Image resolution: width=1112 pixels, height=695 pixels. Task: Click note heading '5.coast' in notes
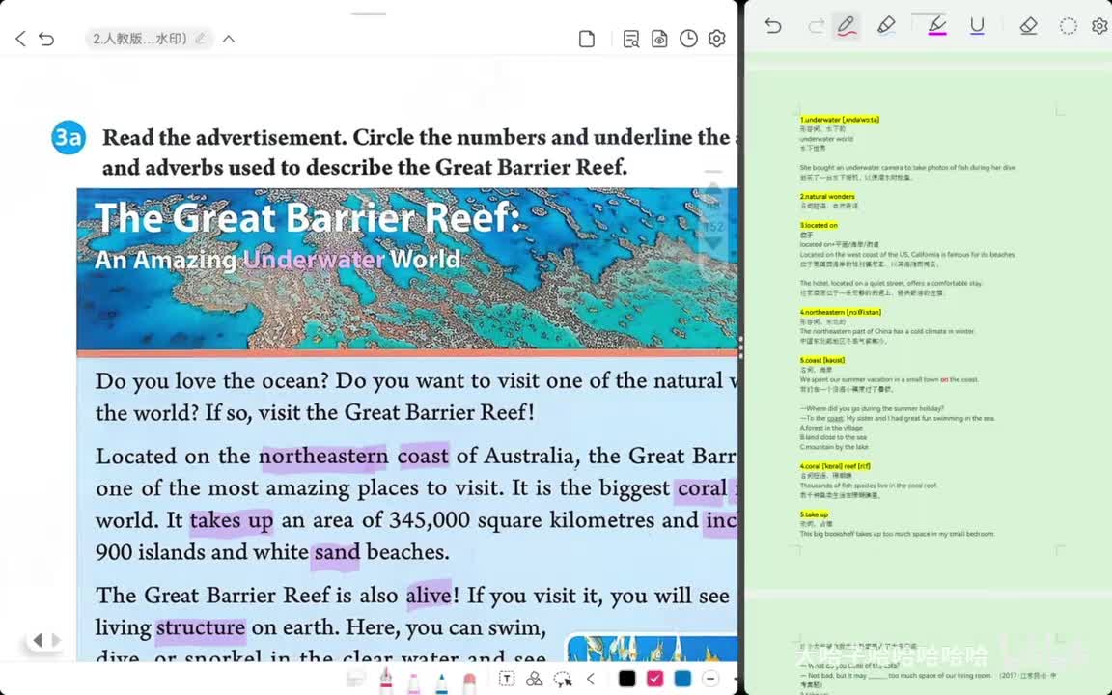point(822,360)
